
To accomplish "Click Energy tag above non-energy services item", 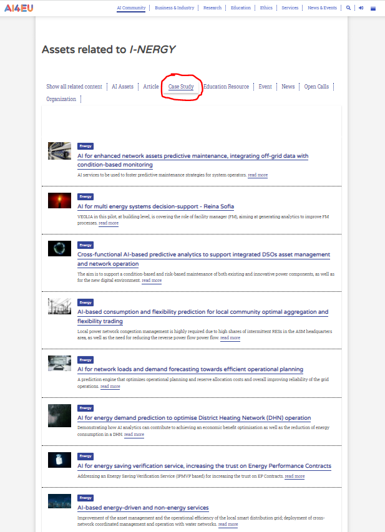I will click(x=85, y=498).
